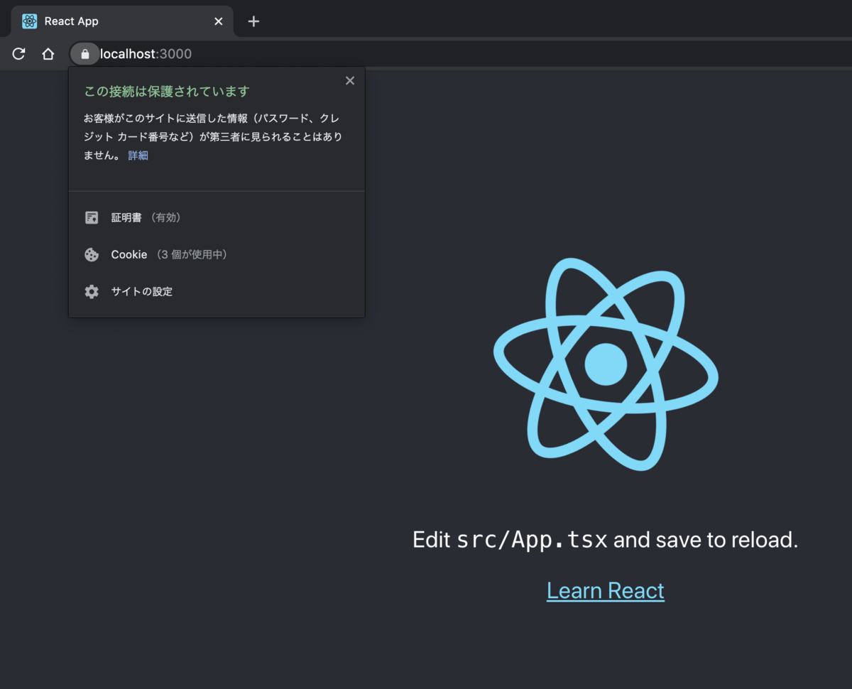This screenshot has width=852, height=689.
Task: Select the React App tab
Action: point(124,21)
